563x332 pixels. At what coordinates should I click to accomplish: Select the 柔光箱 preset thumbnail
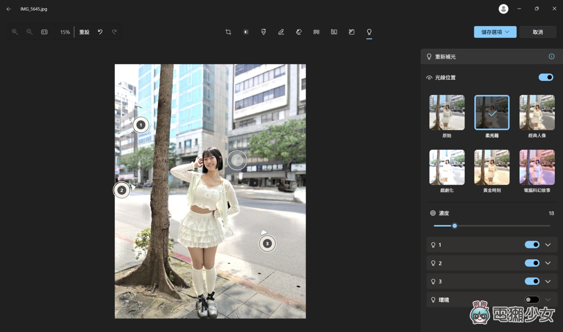(x=492, y=112)
